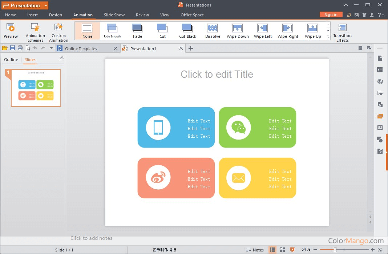Switch to Normal view in status bar

[272, 250]
